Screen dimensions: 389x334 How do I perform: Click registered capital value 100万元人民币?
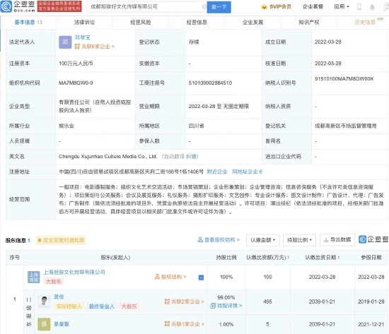point(76,64)
